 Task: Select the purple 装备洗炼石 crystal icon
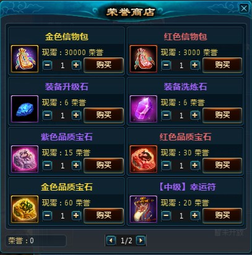pos(144,109)
